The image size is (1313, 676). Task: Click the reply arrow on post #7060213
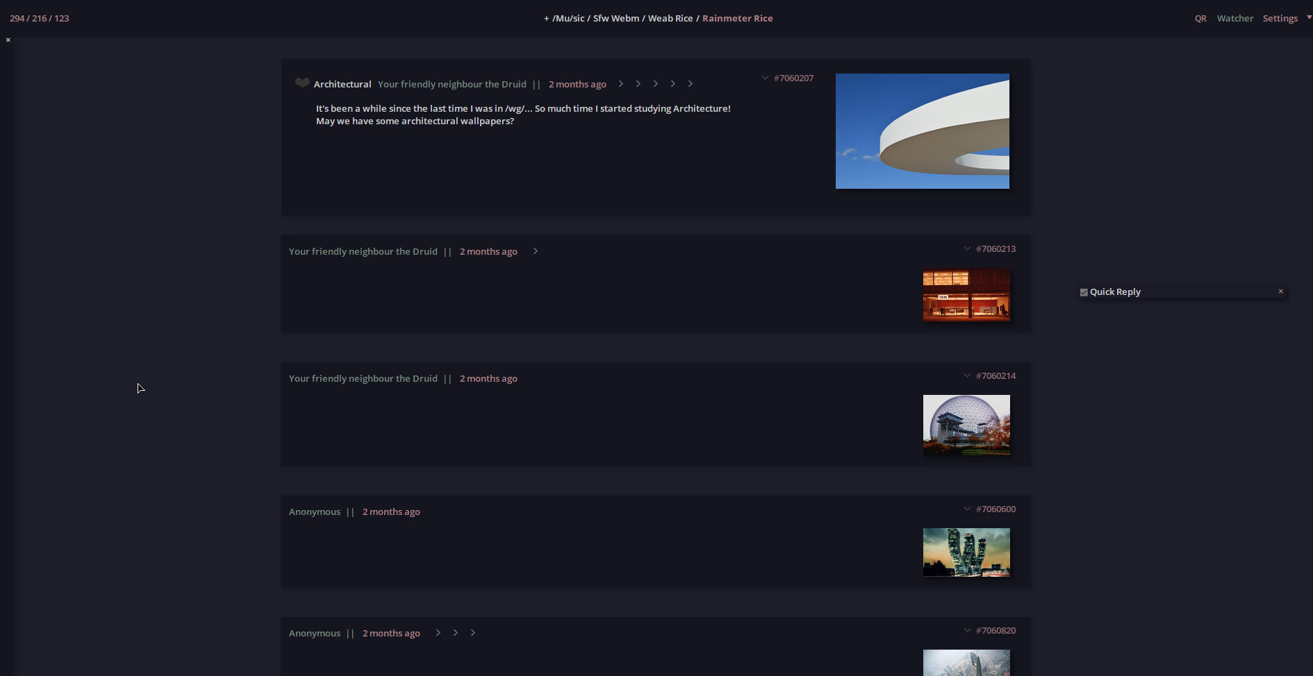(x=535, y=251)
